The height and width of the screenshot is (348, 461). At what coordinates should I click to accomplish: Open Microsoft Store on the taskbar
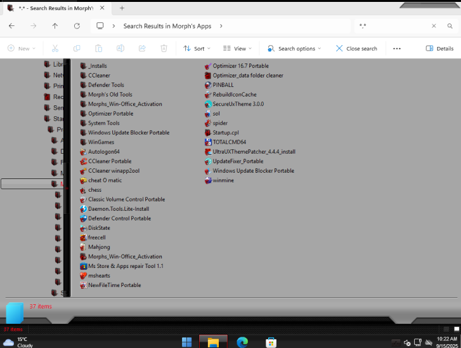(x=271, y=342)
